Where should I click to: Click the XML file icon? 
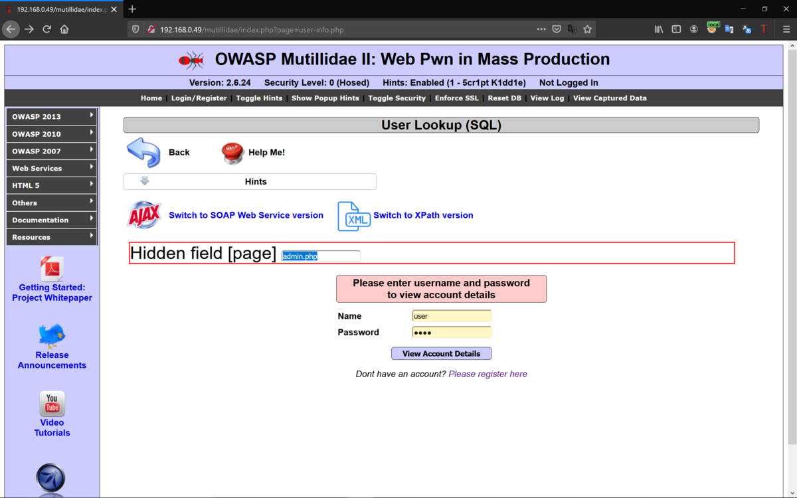[x=353, y=216]
